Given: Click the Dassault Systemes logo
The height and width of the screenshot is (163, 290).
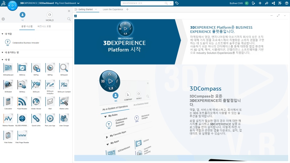Looking at the screenshot, I should point(3,3).
